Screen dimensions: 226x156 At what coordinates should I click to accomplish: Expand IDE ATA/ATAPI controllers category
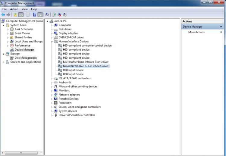coord(52,79)
